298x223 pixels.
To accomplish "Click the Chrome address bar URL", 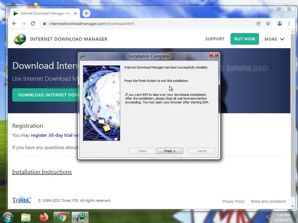I will (x=91, y=24).
